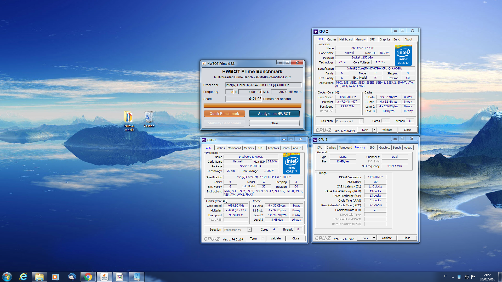The image size is (502, 282).
Task: Select the Nuova cartella desktop folder
Action: (129, 121)
